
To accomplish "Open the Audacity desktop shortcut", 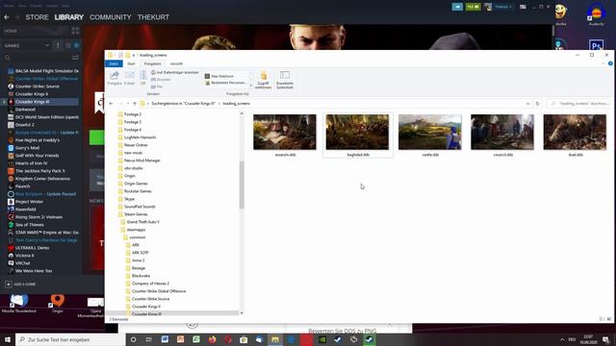I will tap(597, 15).
